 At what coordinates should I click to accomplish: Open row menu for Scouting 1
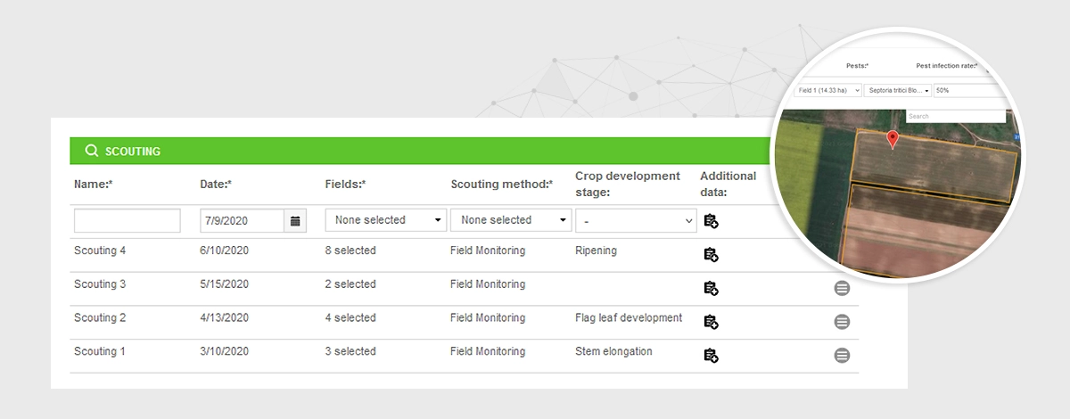pyautogui.click(x=842, y=356)
